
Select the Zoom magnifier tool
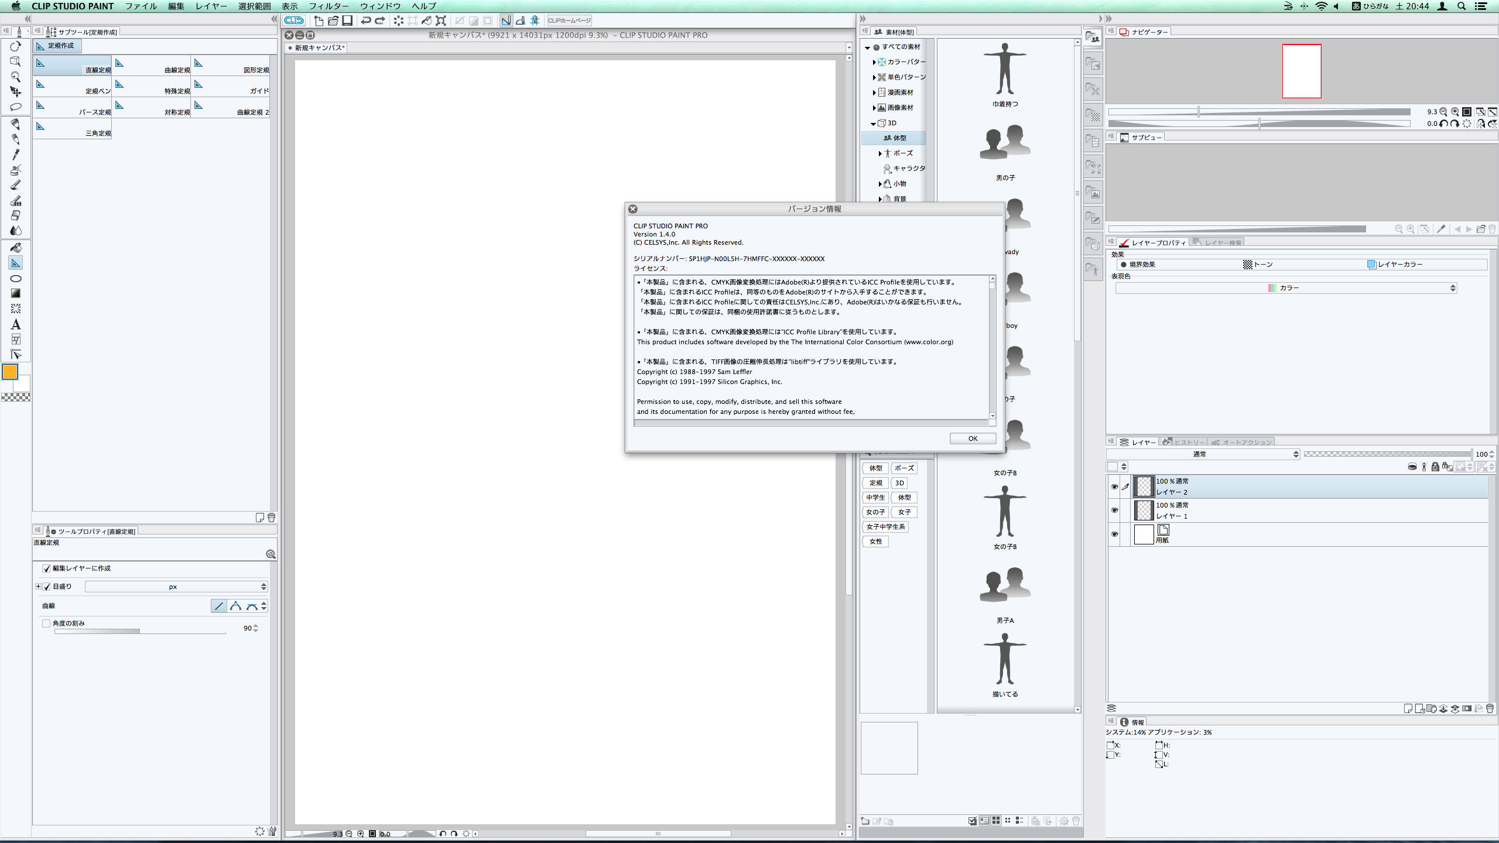[x=16, y=77]
